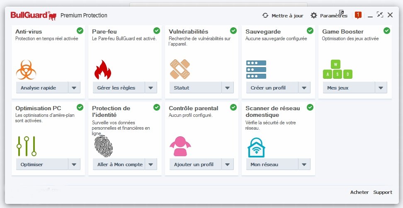Click the identity protection fingerprint icon
Viewport: 403px width, 208px height.
click(x=103, y=146)
